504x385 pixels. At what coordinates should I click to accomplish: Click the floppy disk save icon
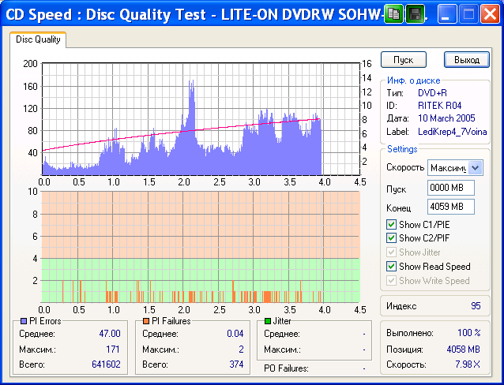[x=414, y=13]
